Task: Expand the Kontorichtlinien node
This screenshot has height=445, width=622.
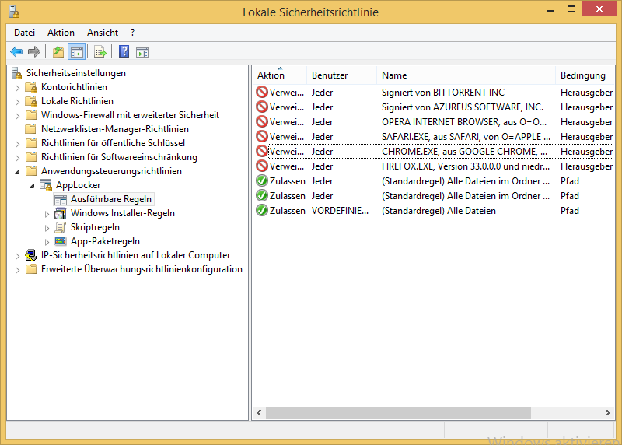Action: click(17, 88)
